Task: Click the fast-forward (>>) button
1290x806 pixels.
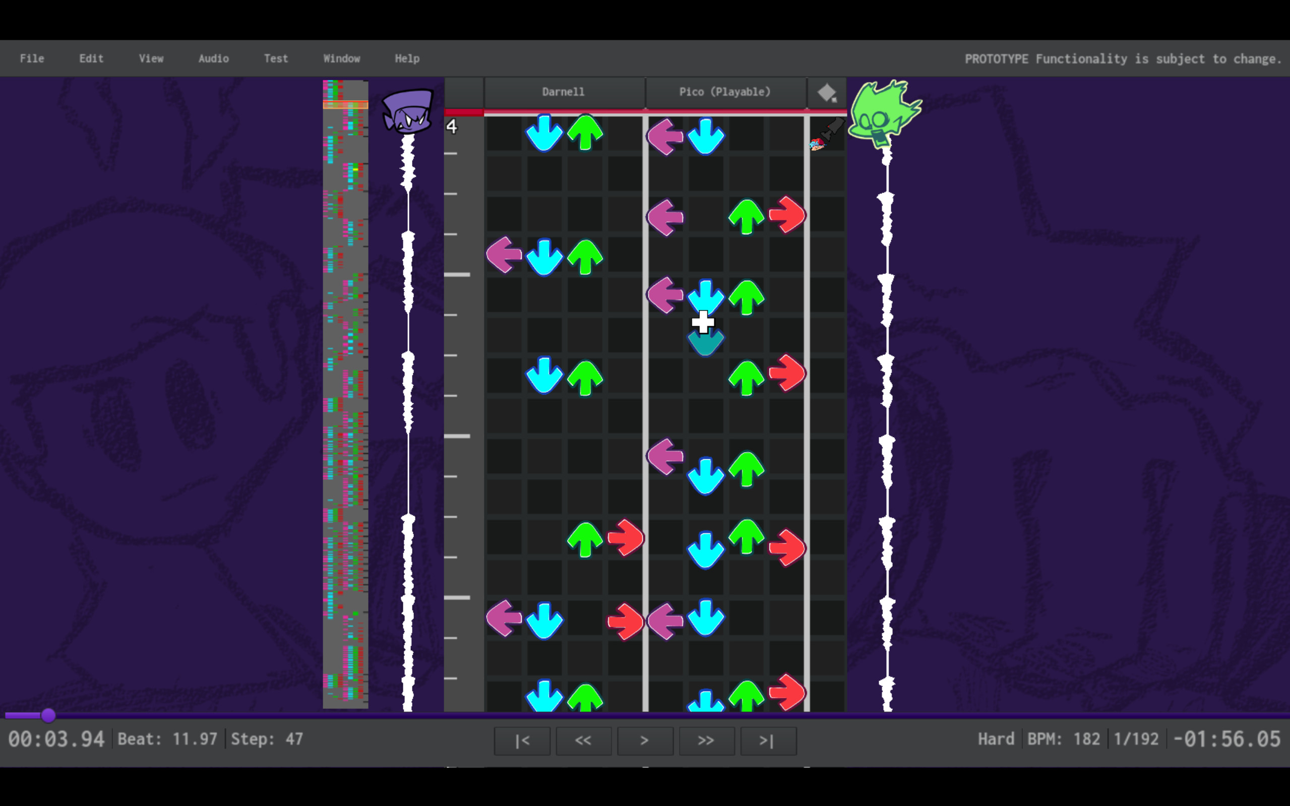Action: [x=706, y=740]
